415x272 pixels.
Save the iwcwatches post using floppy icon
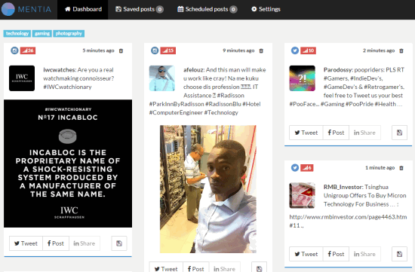[119, 243]
